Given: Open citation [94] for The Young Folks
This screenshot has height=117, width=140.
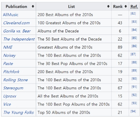Looking at the screenshot, I should (133, 111).
